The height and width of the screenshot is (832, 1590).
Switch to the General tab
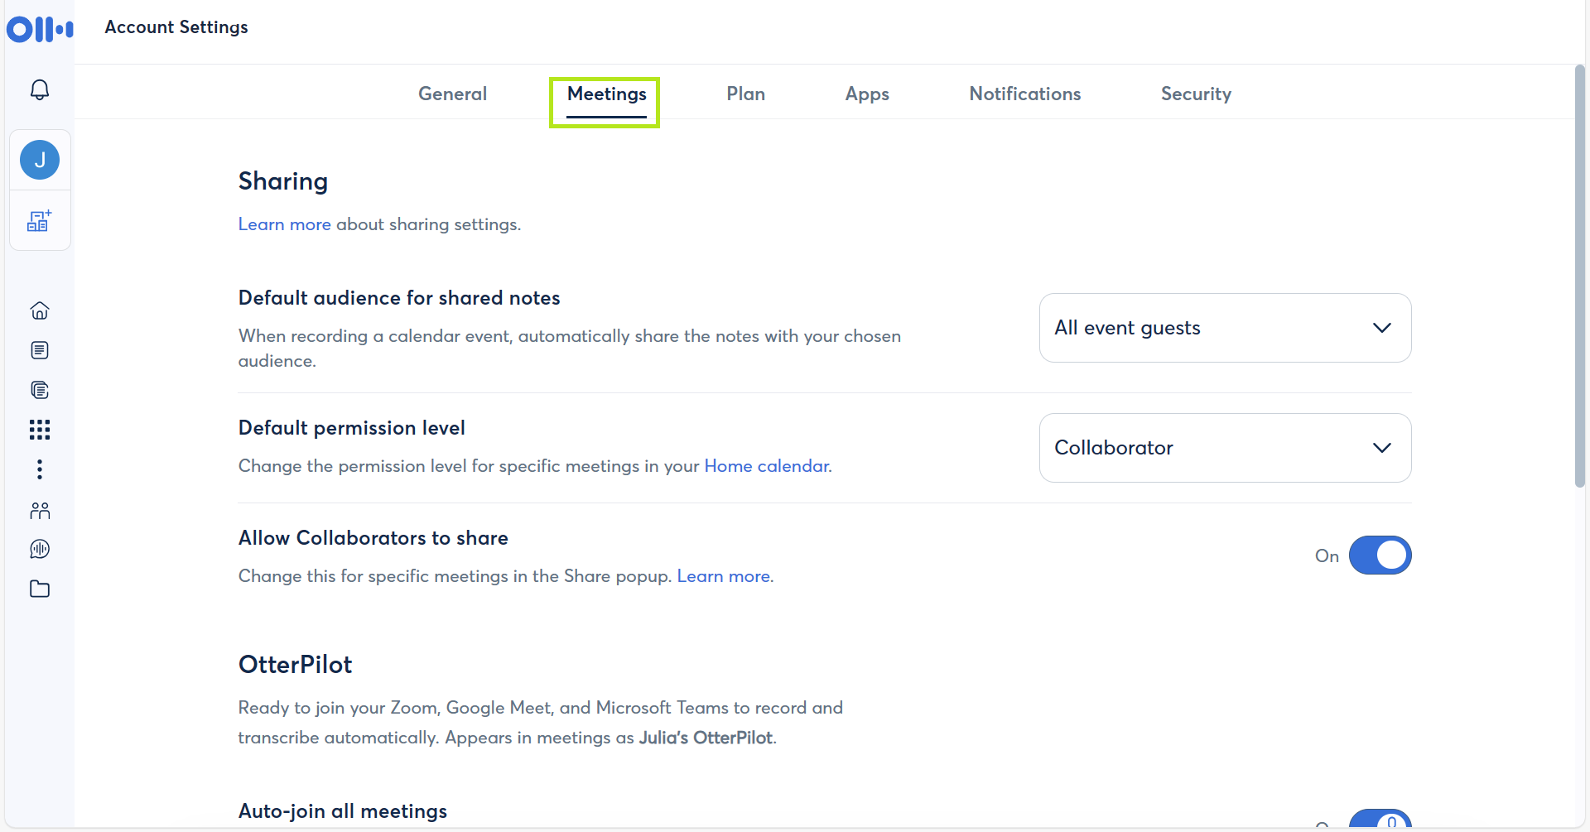(x=452, y=94)
